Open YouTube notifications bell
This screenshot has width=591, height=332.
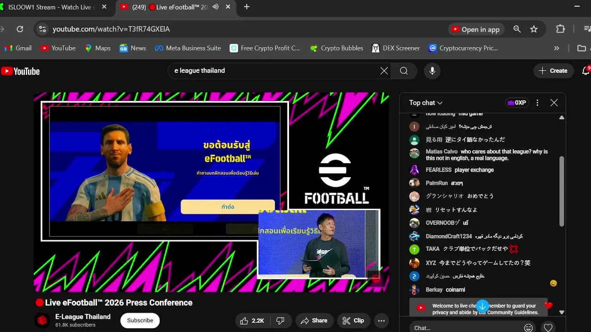(585, 71)
